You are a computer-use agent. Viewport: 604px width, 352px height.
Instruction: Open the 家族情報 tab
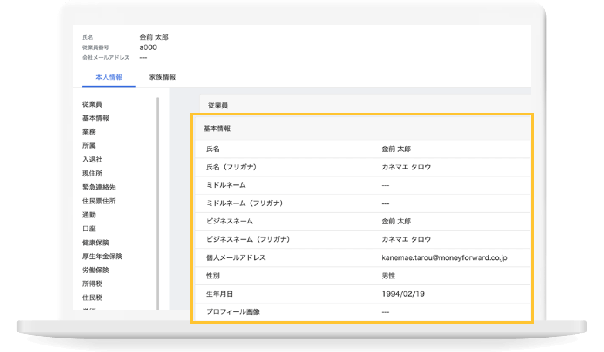(163, 77)
